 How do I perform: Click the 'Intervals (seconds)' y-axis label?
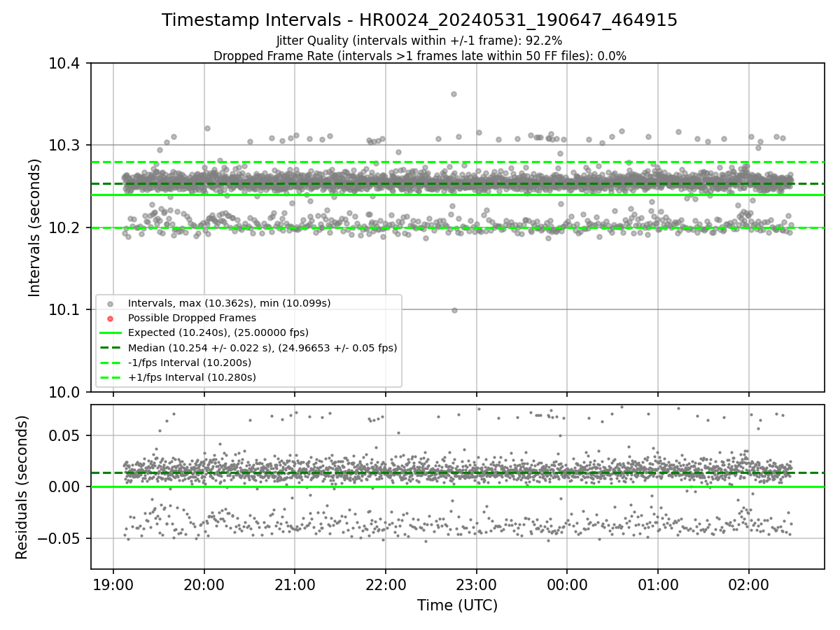pyautogui.click(x=35, y=227)
